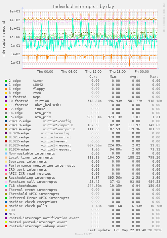Viewport: 167px width, 238px height.
Task: Click the graph title Individual interrupts - by day
Action: [83, 7]
